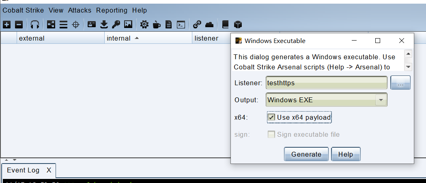Open downloads via download arrow icon

(104, 25)
